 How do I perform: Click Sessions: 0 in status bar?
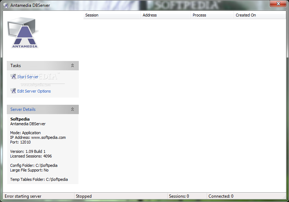(179, 196)
